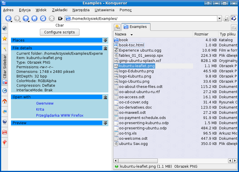
Task: Open the clock History sidebar tab
Action: coord(5,91)
